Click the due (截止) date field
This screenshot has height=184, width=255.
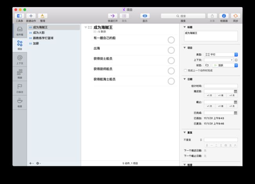point(219,102)
